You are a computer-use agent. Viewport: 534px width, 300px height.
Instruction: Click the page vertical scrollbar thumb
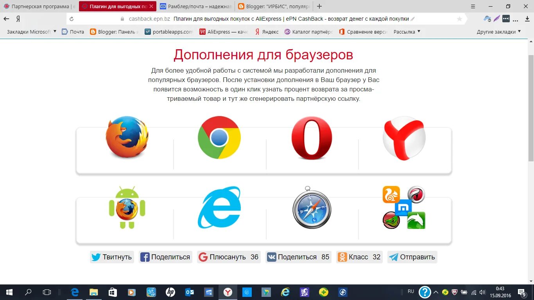click(530, 108)
